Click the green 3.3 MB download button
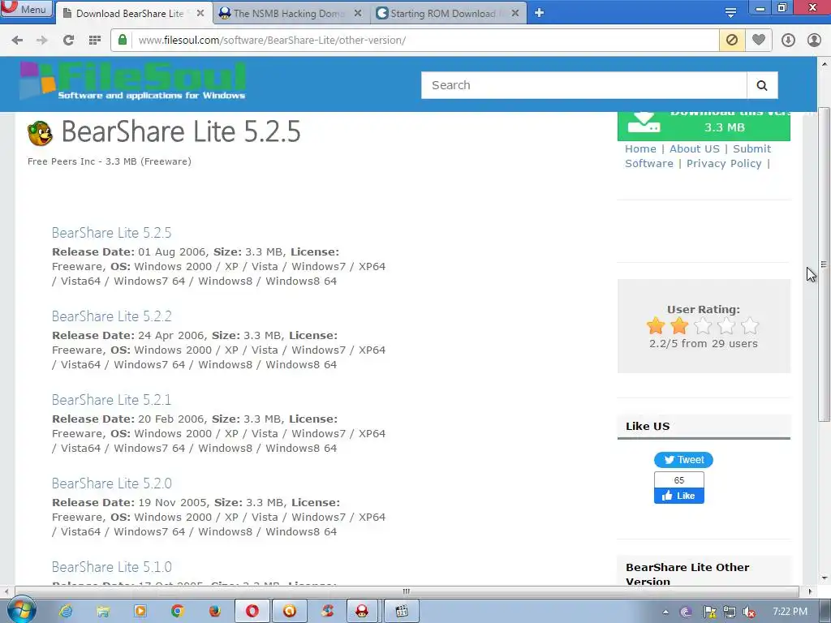Viewport: 831px width, 623px height. click(704, 126)
